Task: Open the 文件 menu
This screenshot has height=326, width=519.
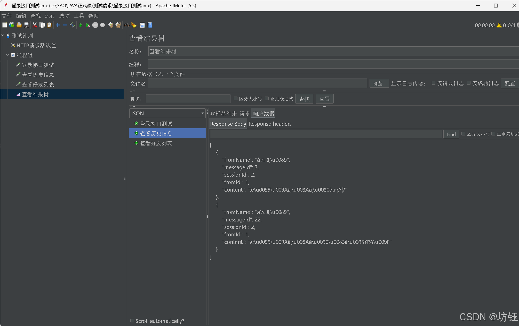Action: 7,16
